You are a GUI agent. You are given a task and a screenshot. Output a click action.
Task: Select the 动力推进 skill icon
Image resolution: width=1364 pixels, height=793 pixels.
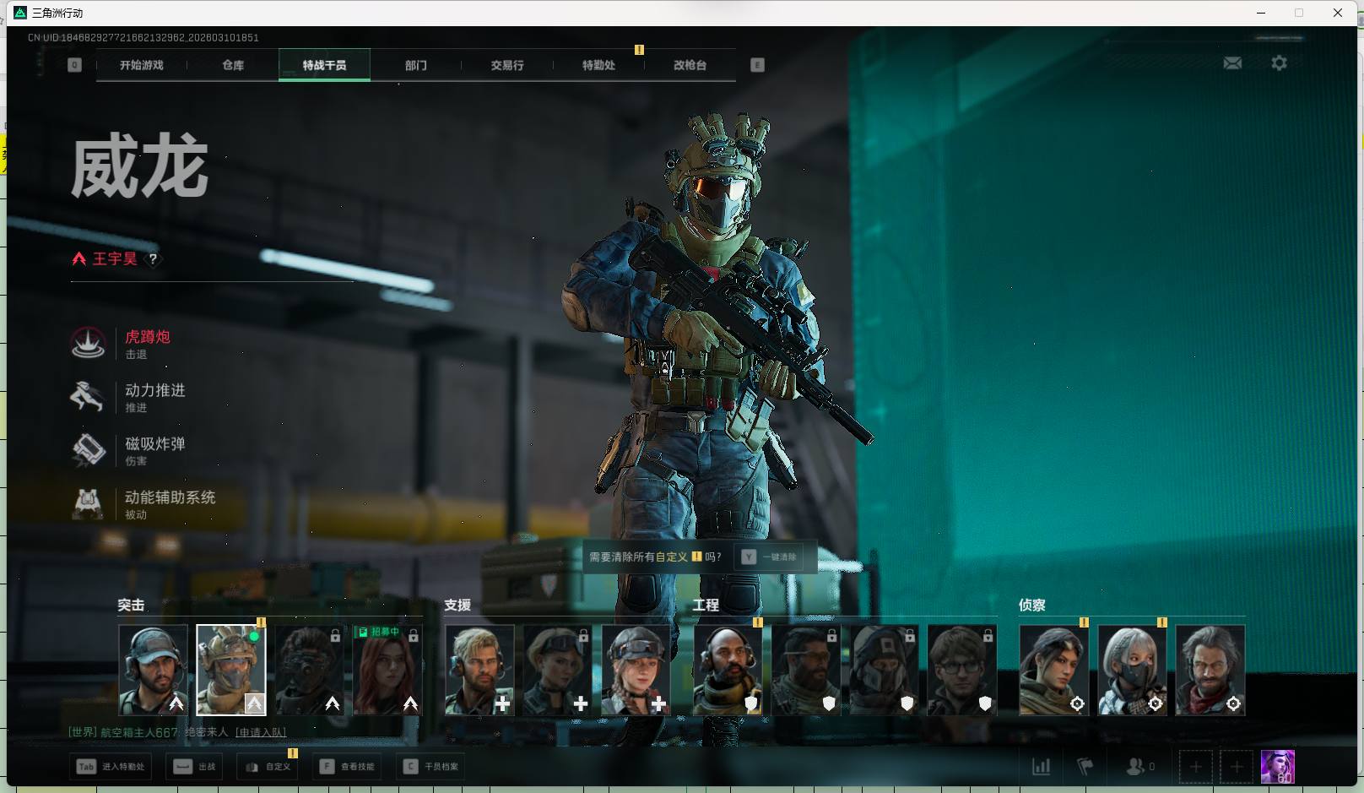88,397
